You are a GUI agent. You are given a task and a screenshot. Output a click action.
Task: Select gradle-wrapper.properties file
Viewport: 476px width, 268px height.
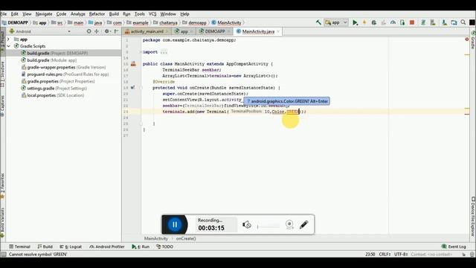point(63,67)
